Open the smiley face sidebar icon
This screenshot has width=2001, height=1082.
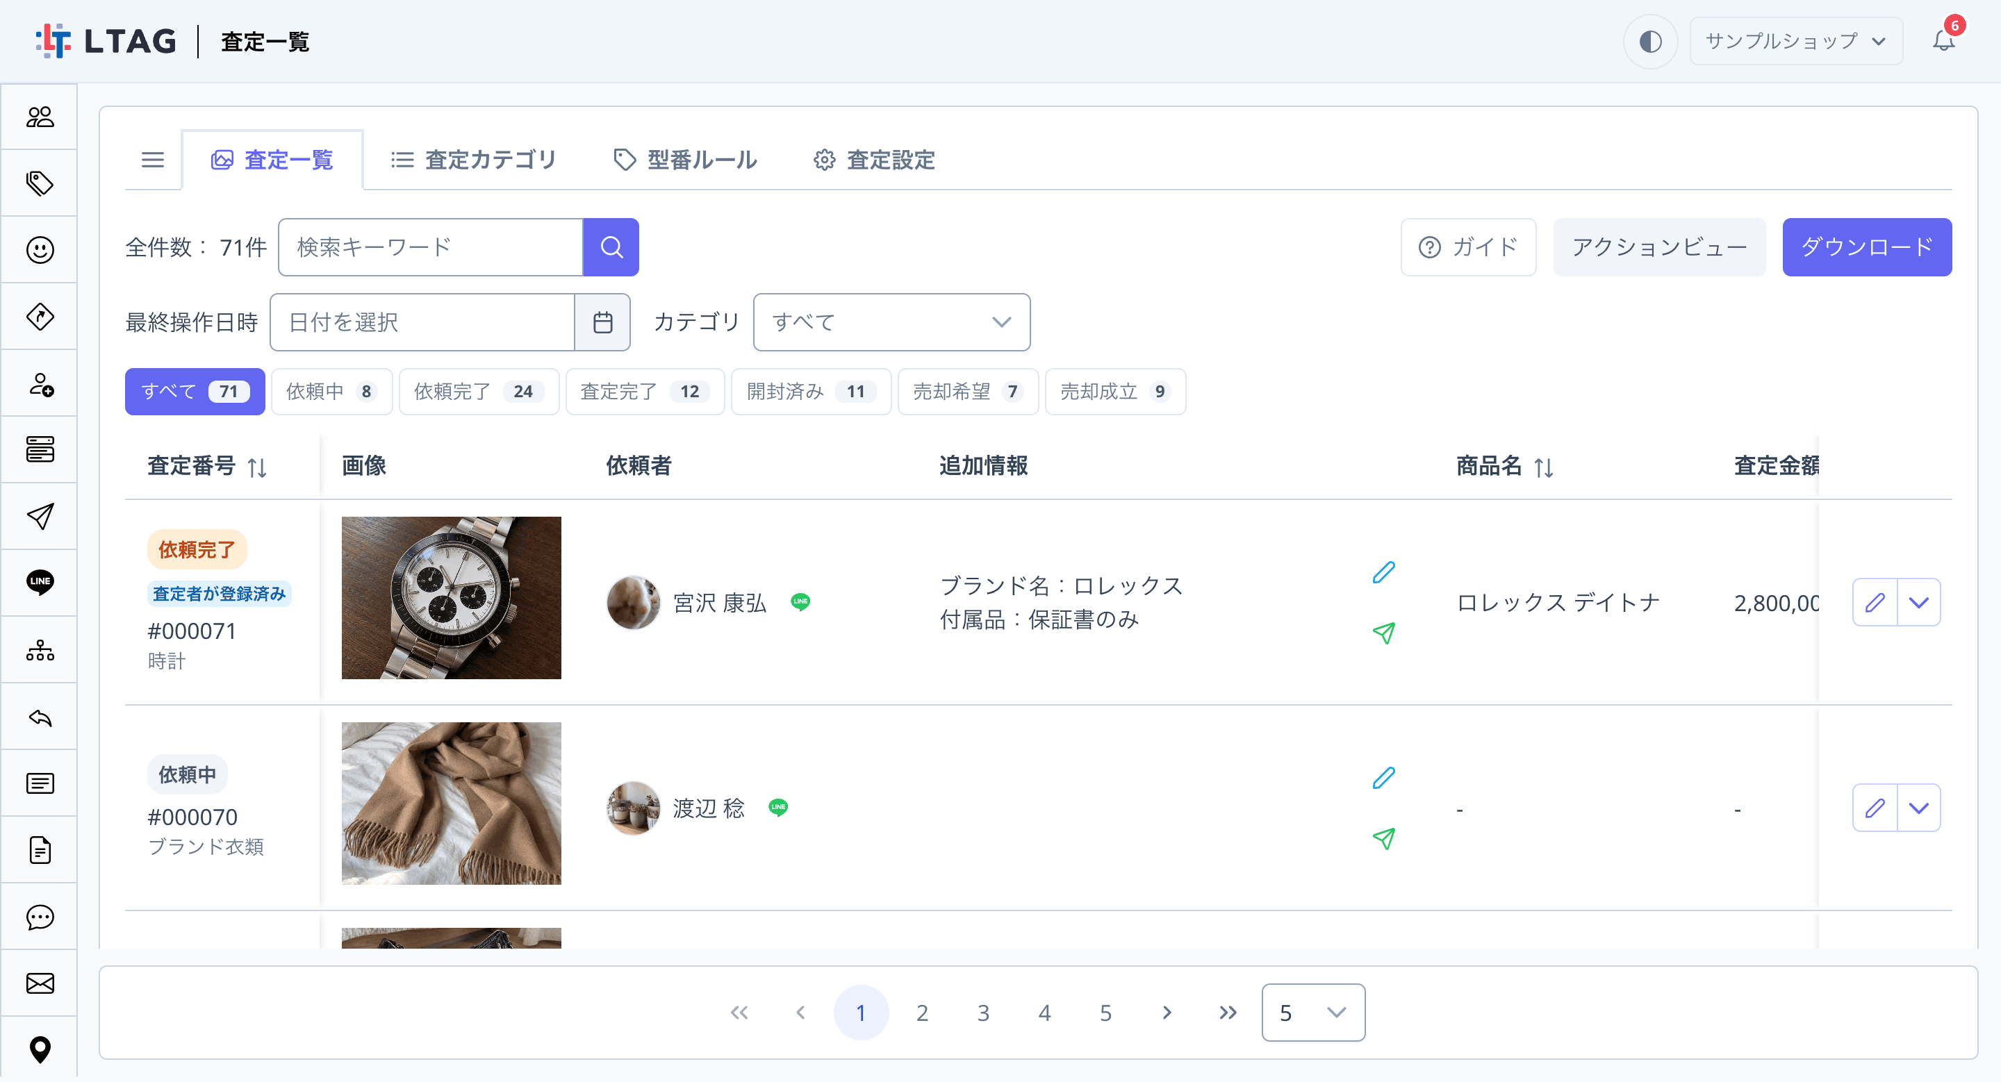point(40,250)
